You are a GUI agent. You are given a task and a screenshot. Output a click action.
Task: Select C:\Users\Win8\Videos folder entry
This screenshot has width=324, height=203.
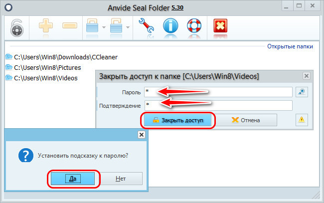click(46, 78)
